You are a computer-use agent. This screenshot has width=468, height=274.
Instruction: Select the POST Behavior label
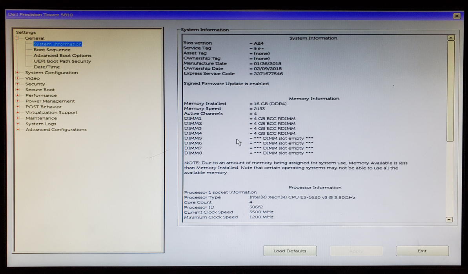43,106
